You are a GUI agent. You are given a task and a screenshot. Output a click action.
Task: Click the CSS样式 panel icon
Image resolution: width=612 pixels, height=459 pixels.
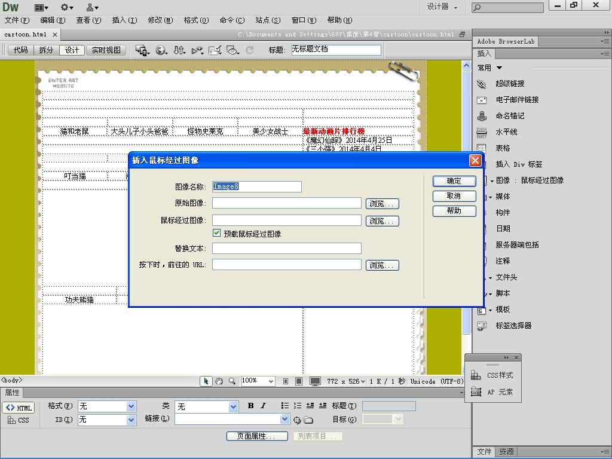coord(475,375)
